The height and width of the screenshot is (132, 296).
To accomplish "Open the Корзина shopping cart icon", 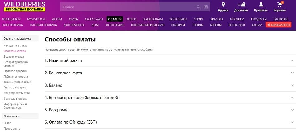I will [x=279, y=5].
